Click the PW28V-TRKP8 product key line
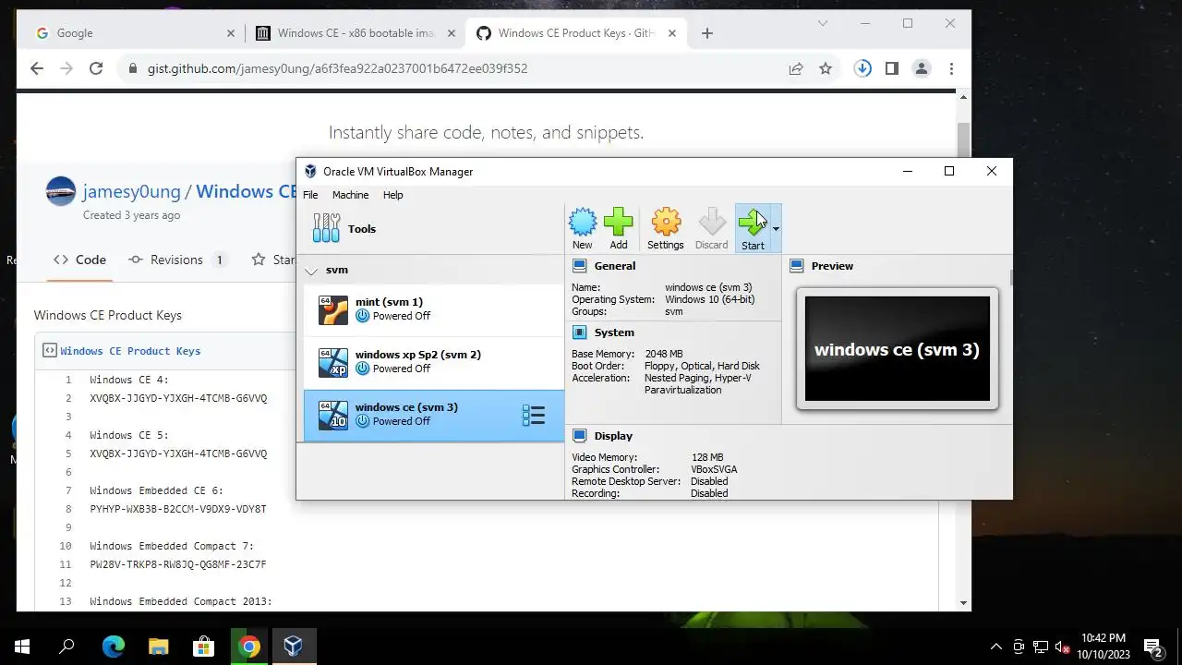The image size is (1182, 665). (x=178, y=564)
